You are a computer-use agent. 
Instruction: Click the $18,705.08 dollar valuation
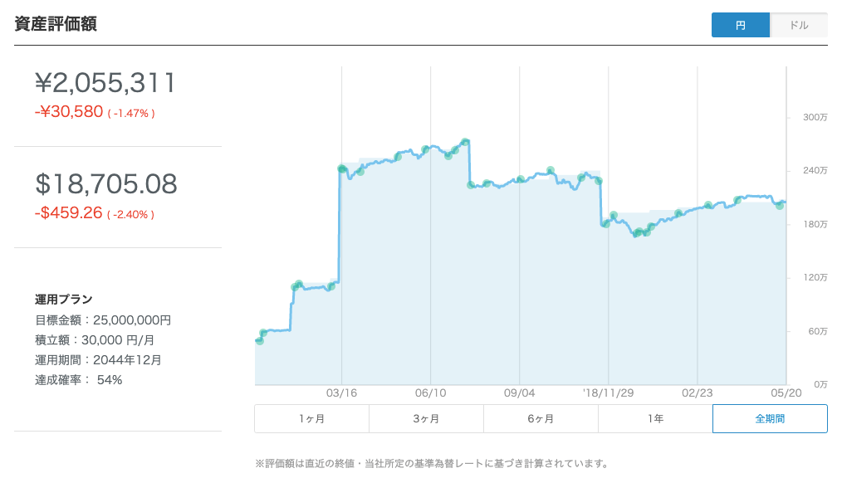[x=105, y=184]
